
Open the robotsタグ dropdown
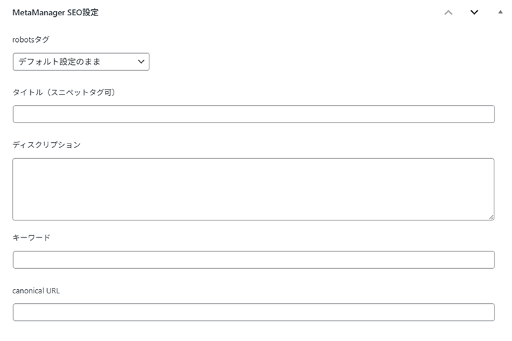(81, 62)
